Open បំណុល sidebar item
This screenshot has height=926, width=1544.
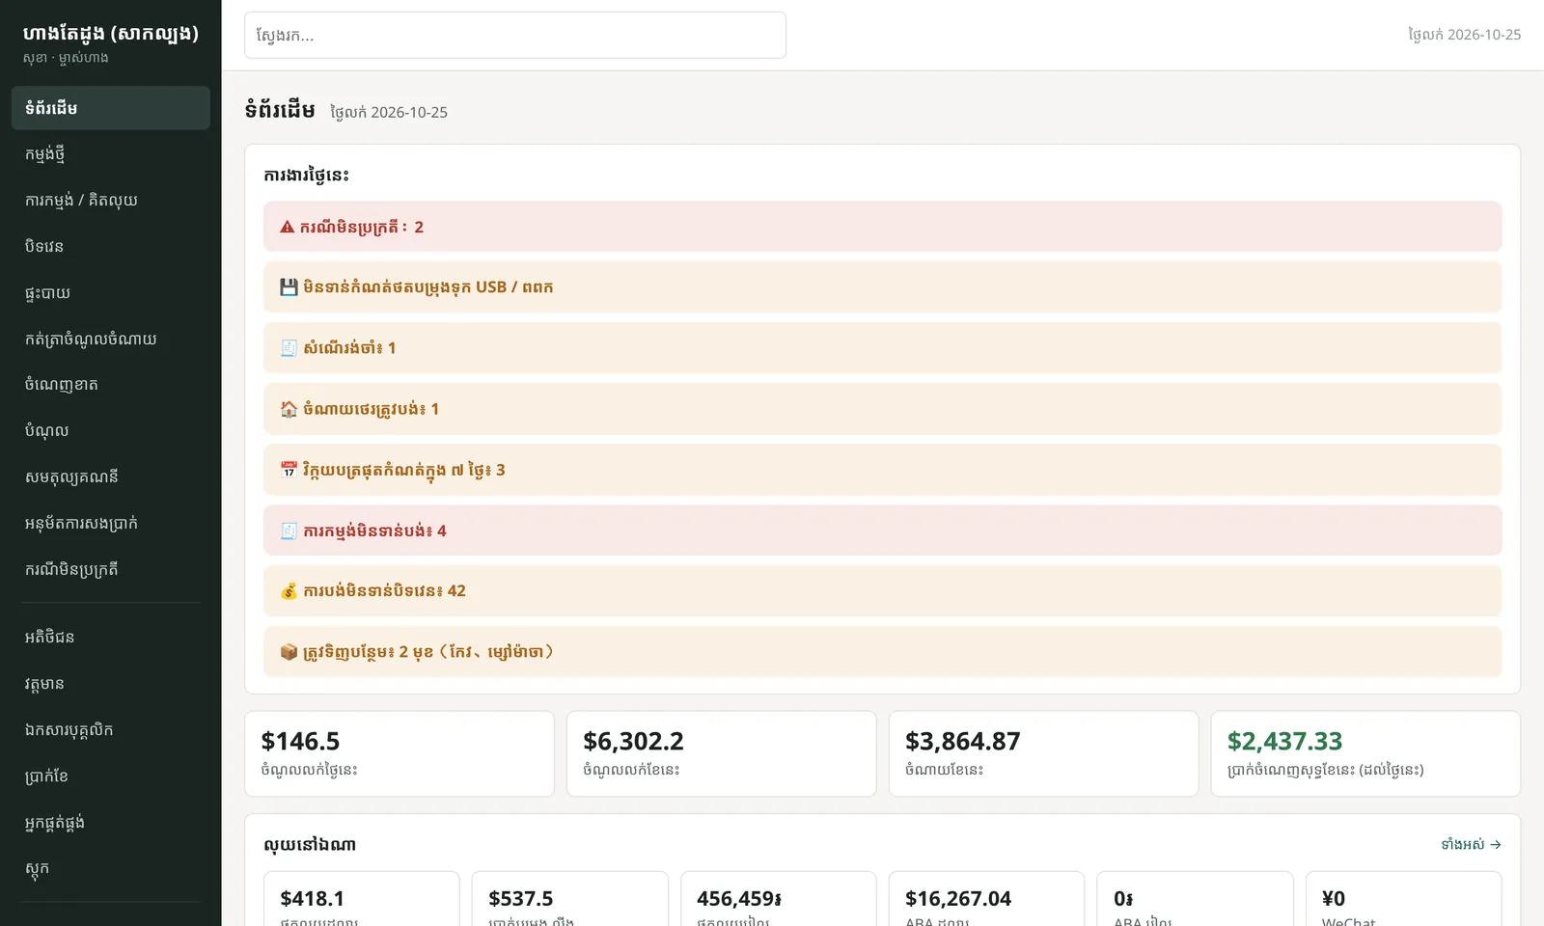point(111,431)
